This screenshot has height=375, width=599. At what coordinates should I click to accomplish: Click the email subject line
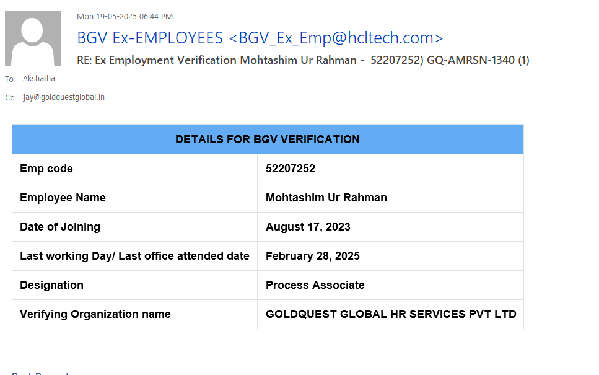(x=303, y=60)
